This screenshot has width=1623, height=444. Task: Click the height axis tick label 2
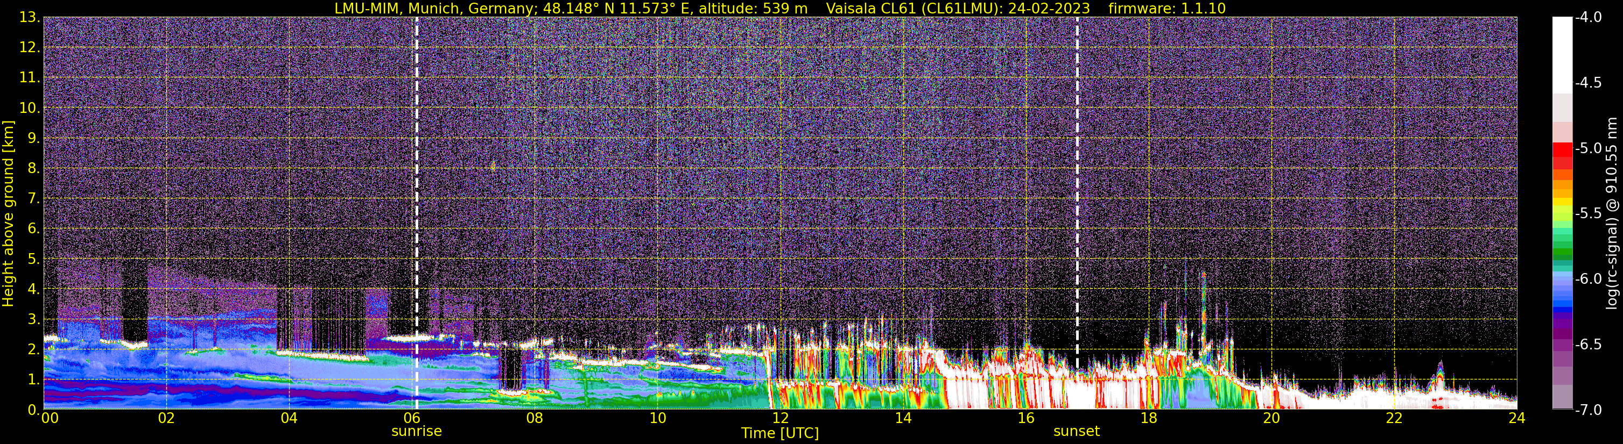tap(33, 350)
